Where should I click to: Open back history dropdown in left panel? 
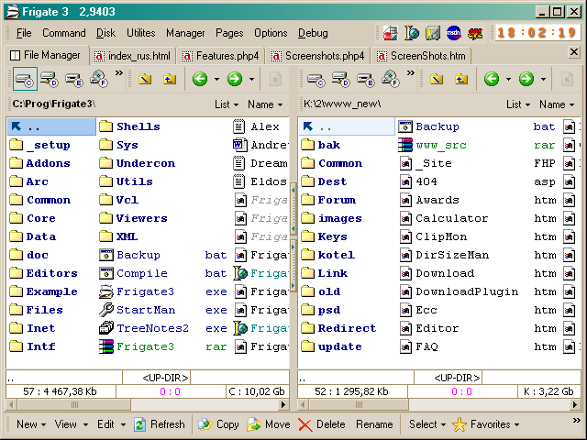[216, 79]
